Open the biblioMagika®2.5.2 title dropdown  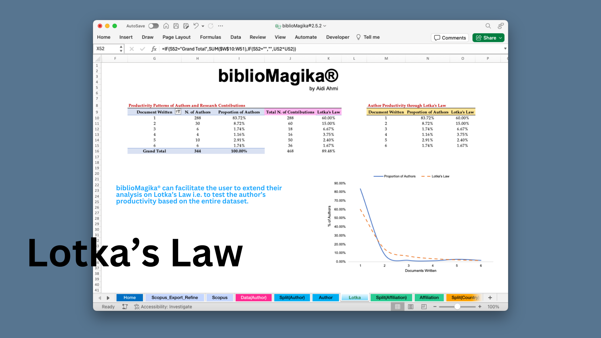pos(325,26)
